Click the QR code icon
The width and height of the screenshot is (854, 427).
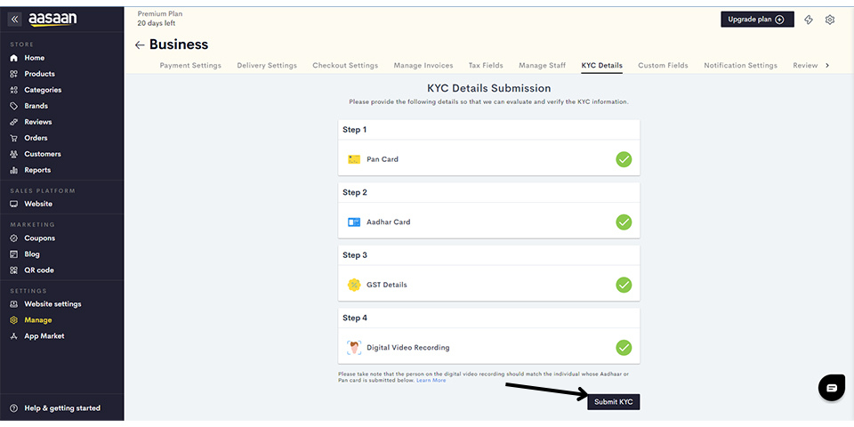(14, 270)
